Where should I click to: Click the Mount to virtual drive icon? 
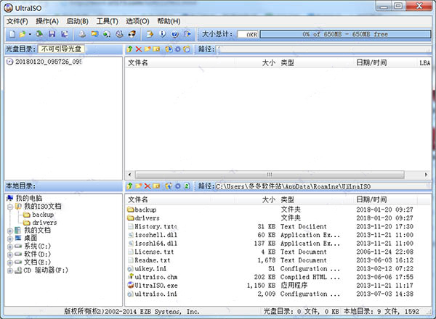[107, 34]
